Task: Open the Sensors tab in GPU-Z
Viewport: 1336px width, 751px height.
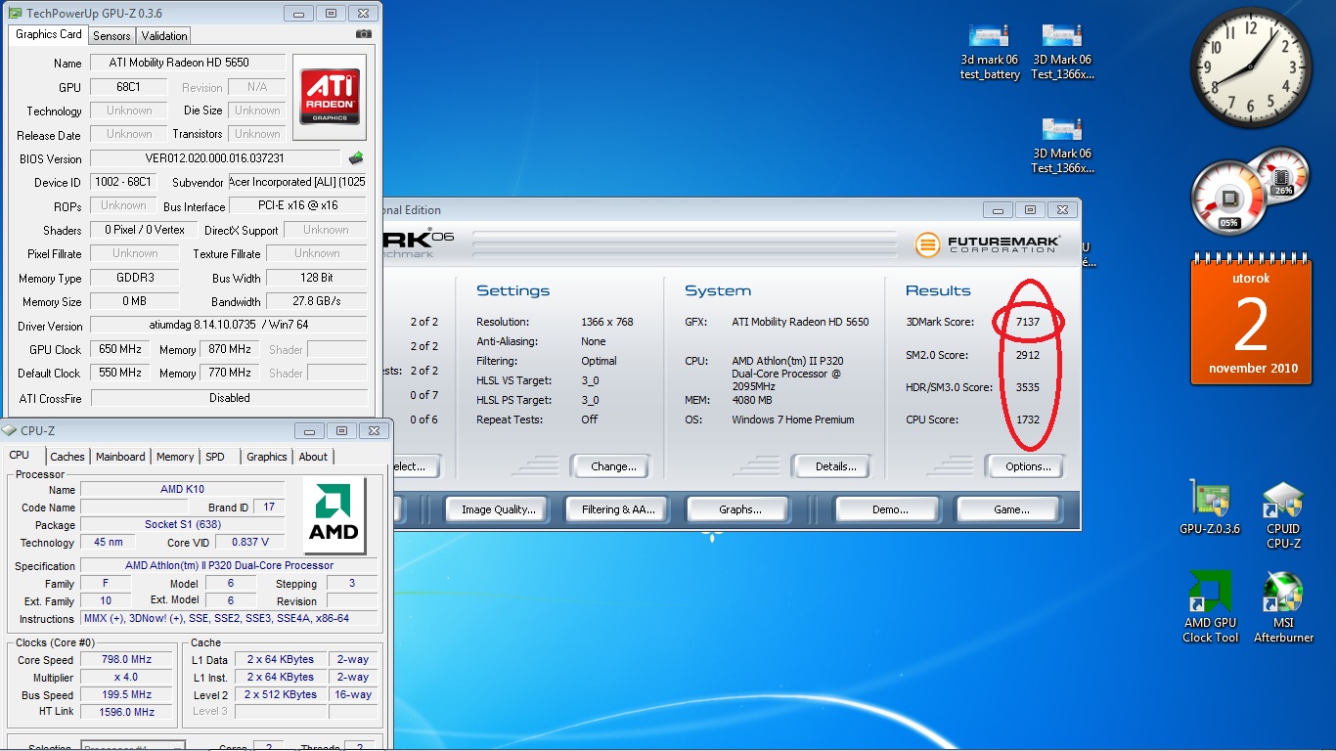Action: pos(111,36)
